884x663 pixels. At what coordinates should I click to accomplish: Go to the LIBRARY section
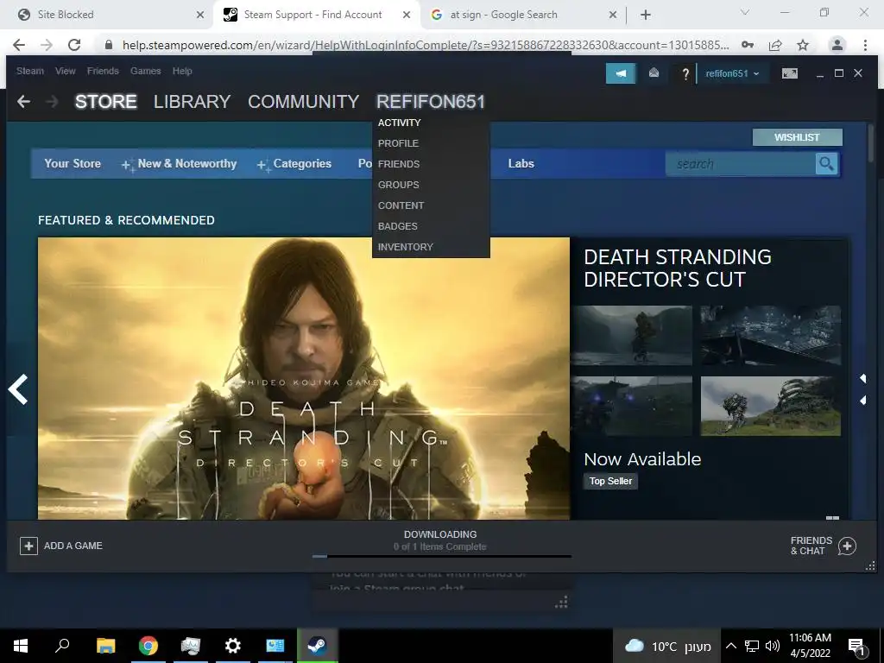coord(193,102)
